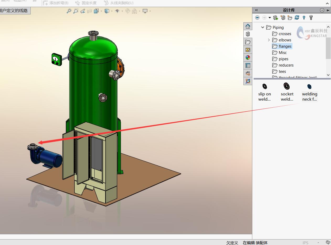Open the back navigation history dropdown
Viewport: 331px width, 245px height.
269,18
